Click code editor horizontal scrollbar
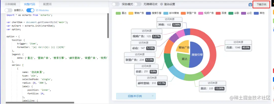The width and height of the screenshot is (274, 104). (x=40, y=102)
